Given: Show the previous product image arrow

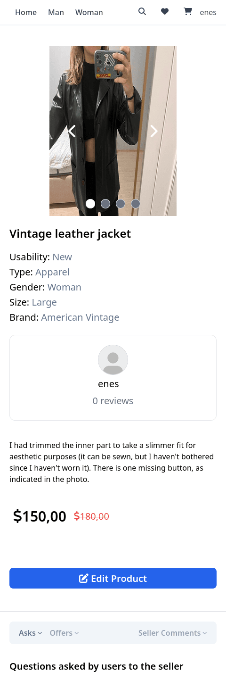Looking at the screenshot, I should point(72,131).
